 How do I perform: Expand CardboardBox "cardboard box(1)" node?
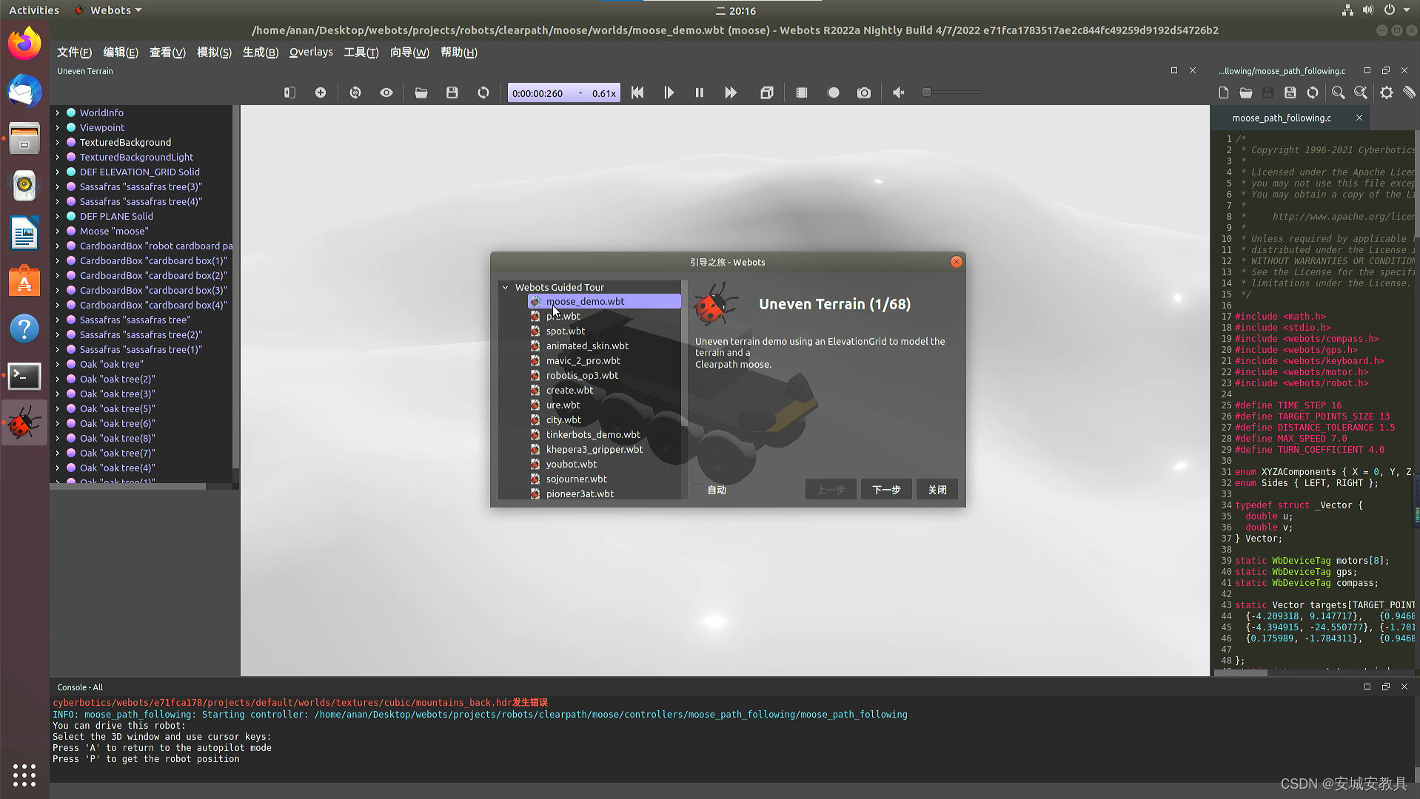(x=58, y=261)
